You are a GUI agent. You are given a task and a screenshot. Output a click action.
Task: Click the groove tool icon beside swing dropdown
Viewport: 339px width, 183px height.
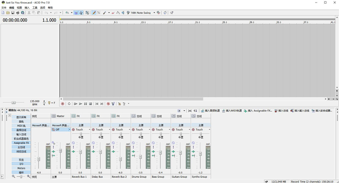(128, 13)
